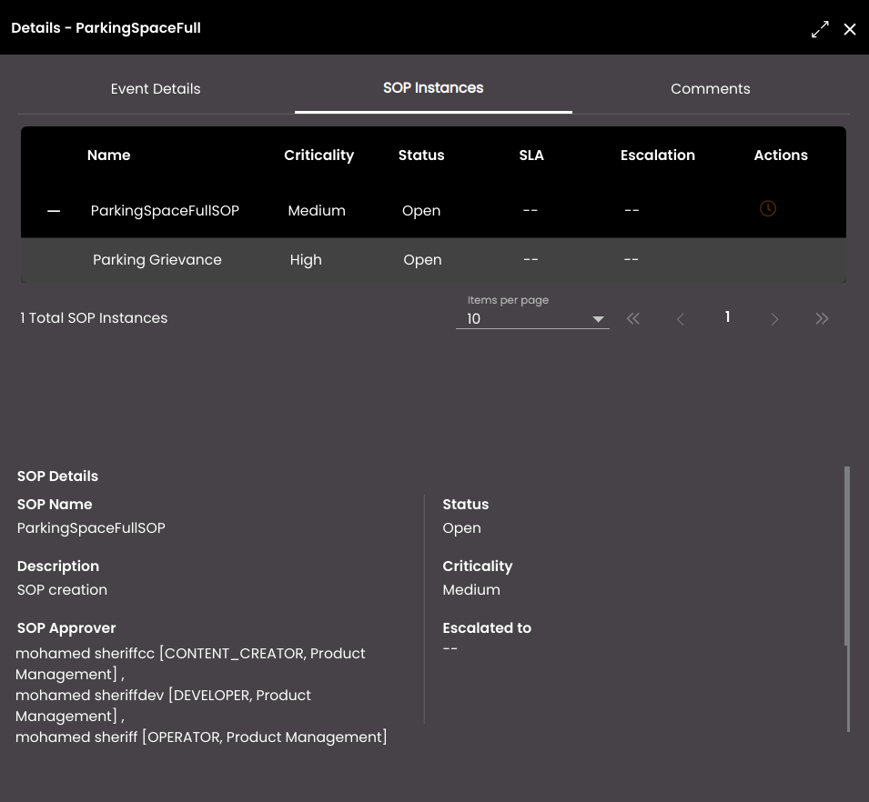This screenshot has height=802, width=869.
Task: Select the Parking Grievance row name
Action: [x=157, y=260]
